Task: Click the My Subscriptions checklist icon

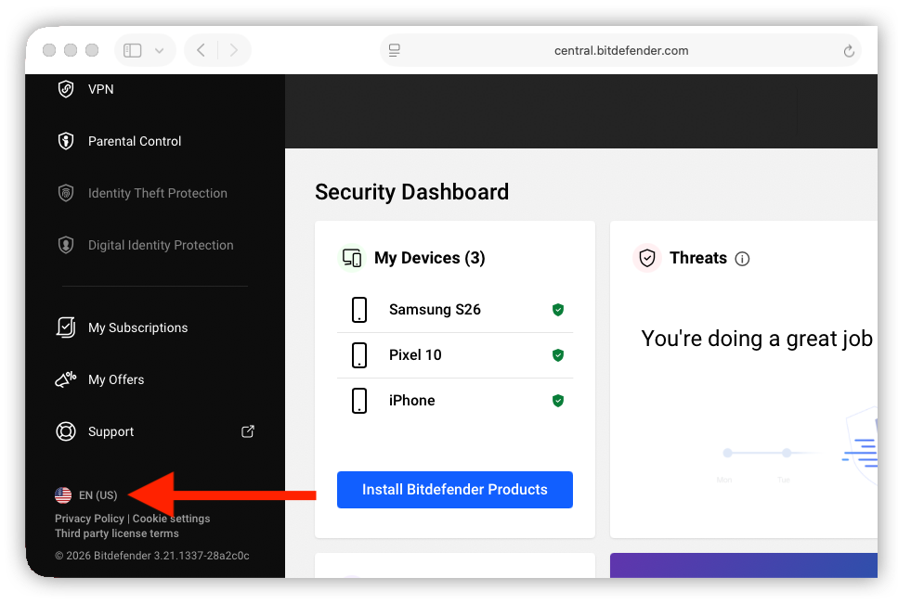Action: [66, 327]
